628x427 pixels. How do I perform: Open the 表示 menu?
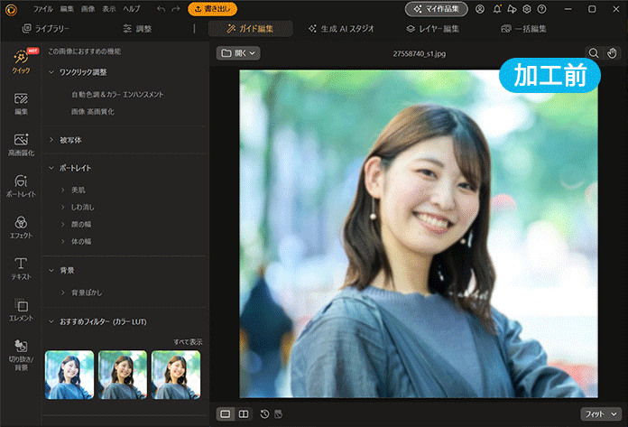[x=108, y=9]
